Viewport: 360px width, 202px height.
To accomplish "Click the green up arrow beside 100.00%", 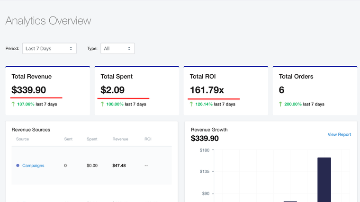I will point(102,104).
